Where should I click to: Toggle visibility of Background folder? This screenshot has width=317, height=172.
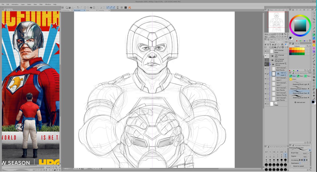(x=266, y=60)
